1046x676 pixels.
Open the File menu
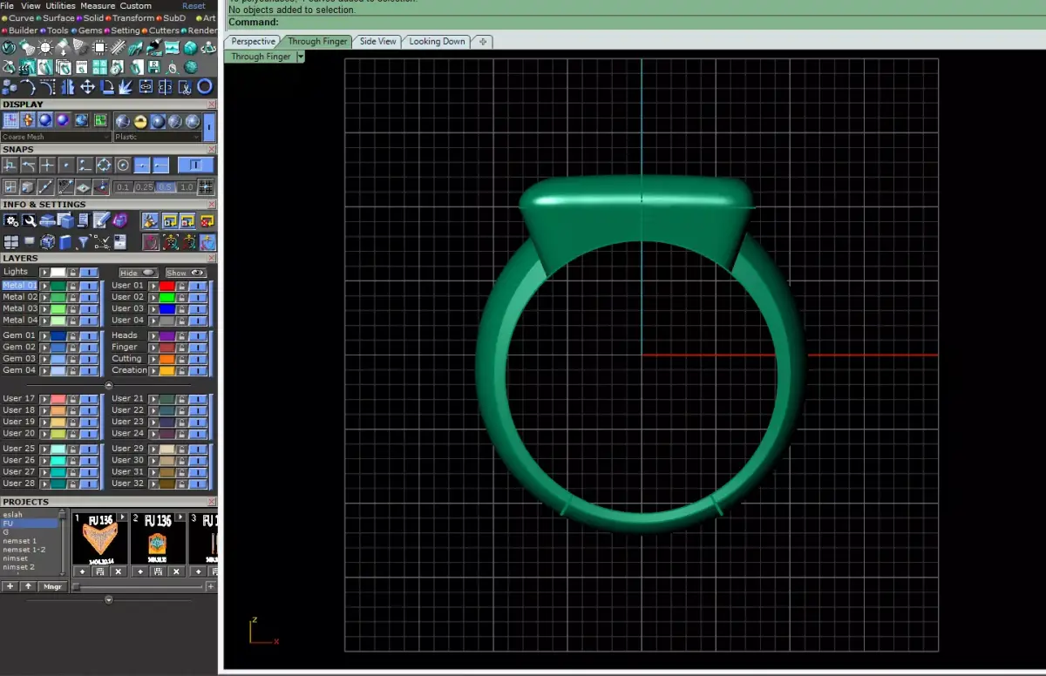tap(7, 5)
